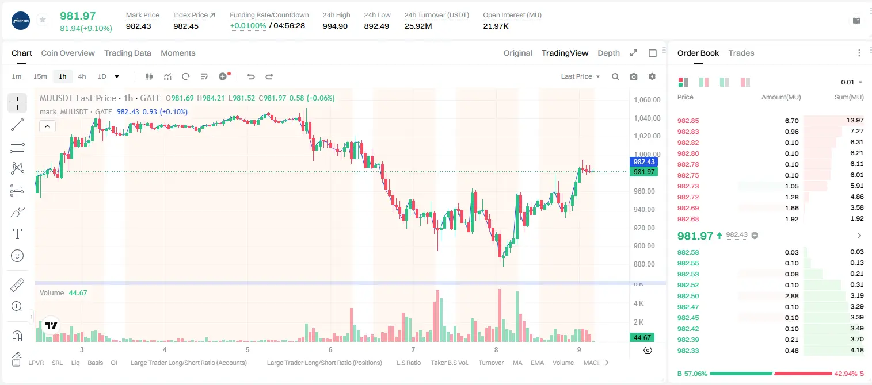Select the text annotation tool
The height and width of the screenshot is (385, 872).
(17, 234)
